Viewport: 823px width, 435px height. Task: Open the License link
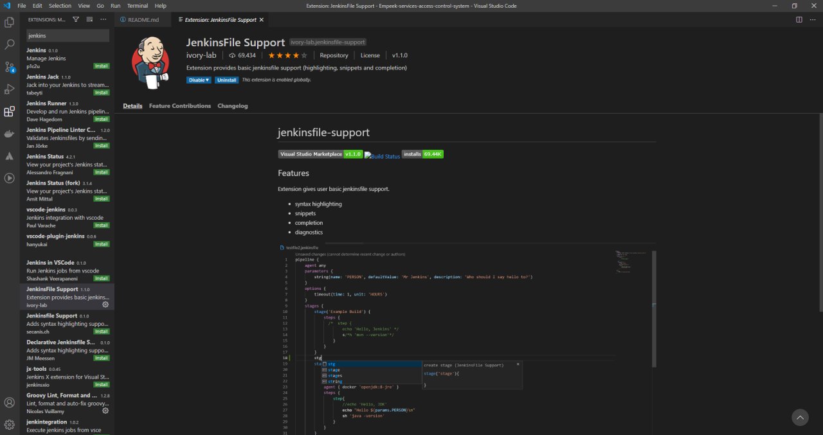click(x=370, y=55)
